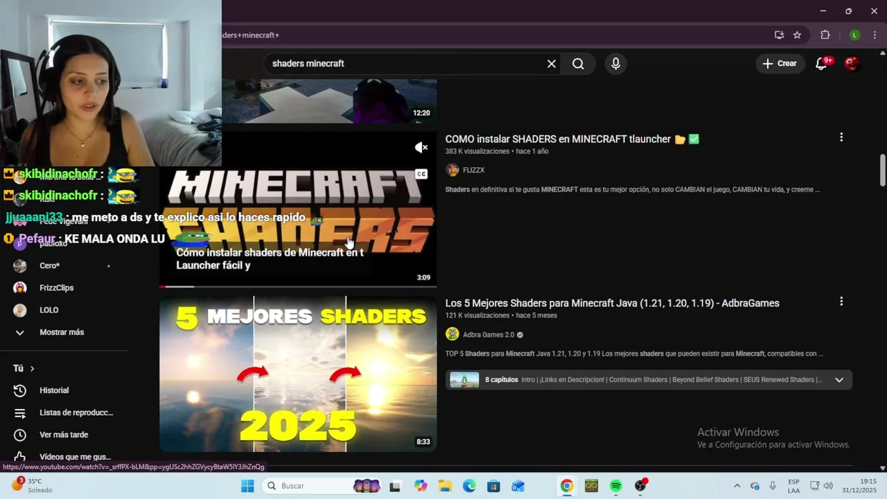Open options menu for Los 5 Mejores Shaders video
Viewport: 887px width, 499px height.
click(x=841, y=302)
